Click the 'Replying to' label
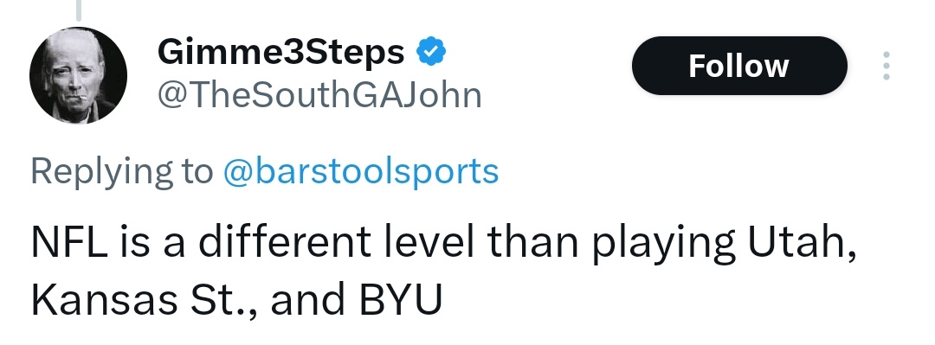This screenshot has width=935, height=345. coord(122,171)
